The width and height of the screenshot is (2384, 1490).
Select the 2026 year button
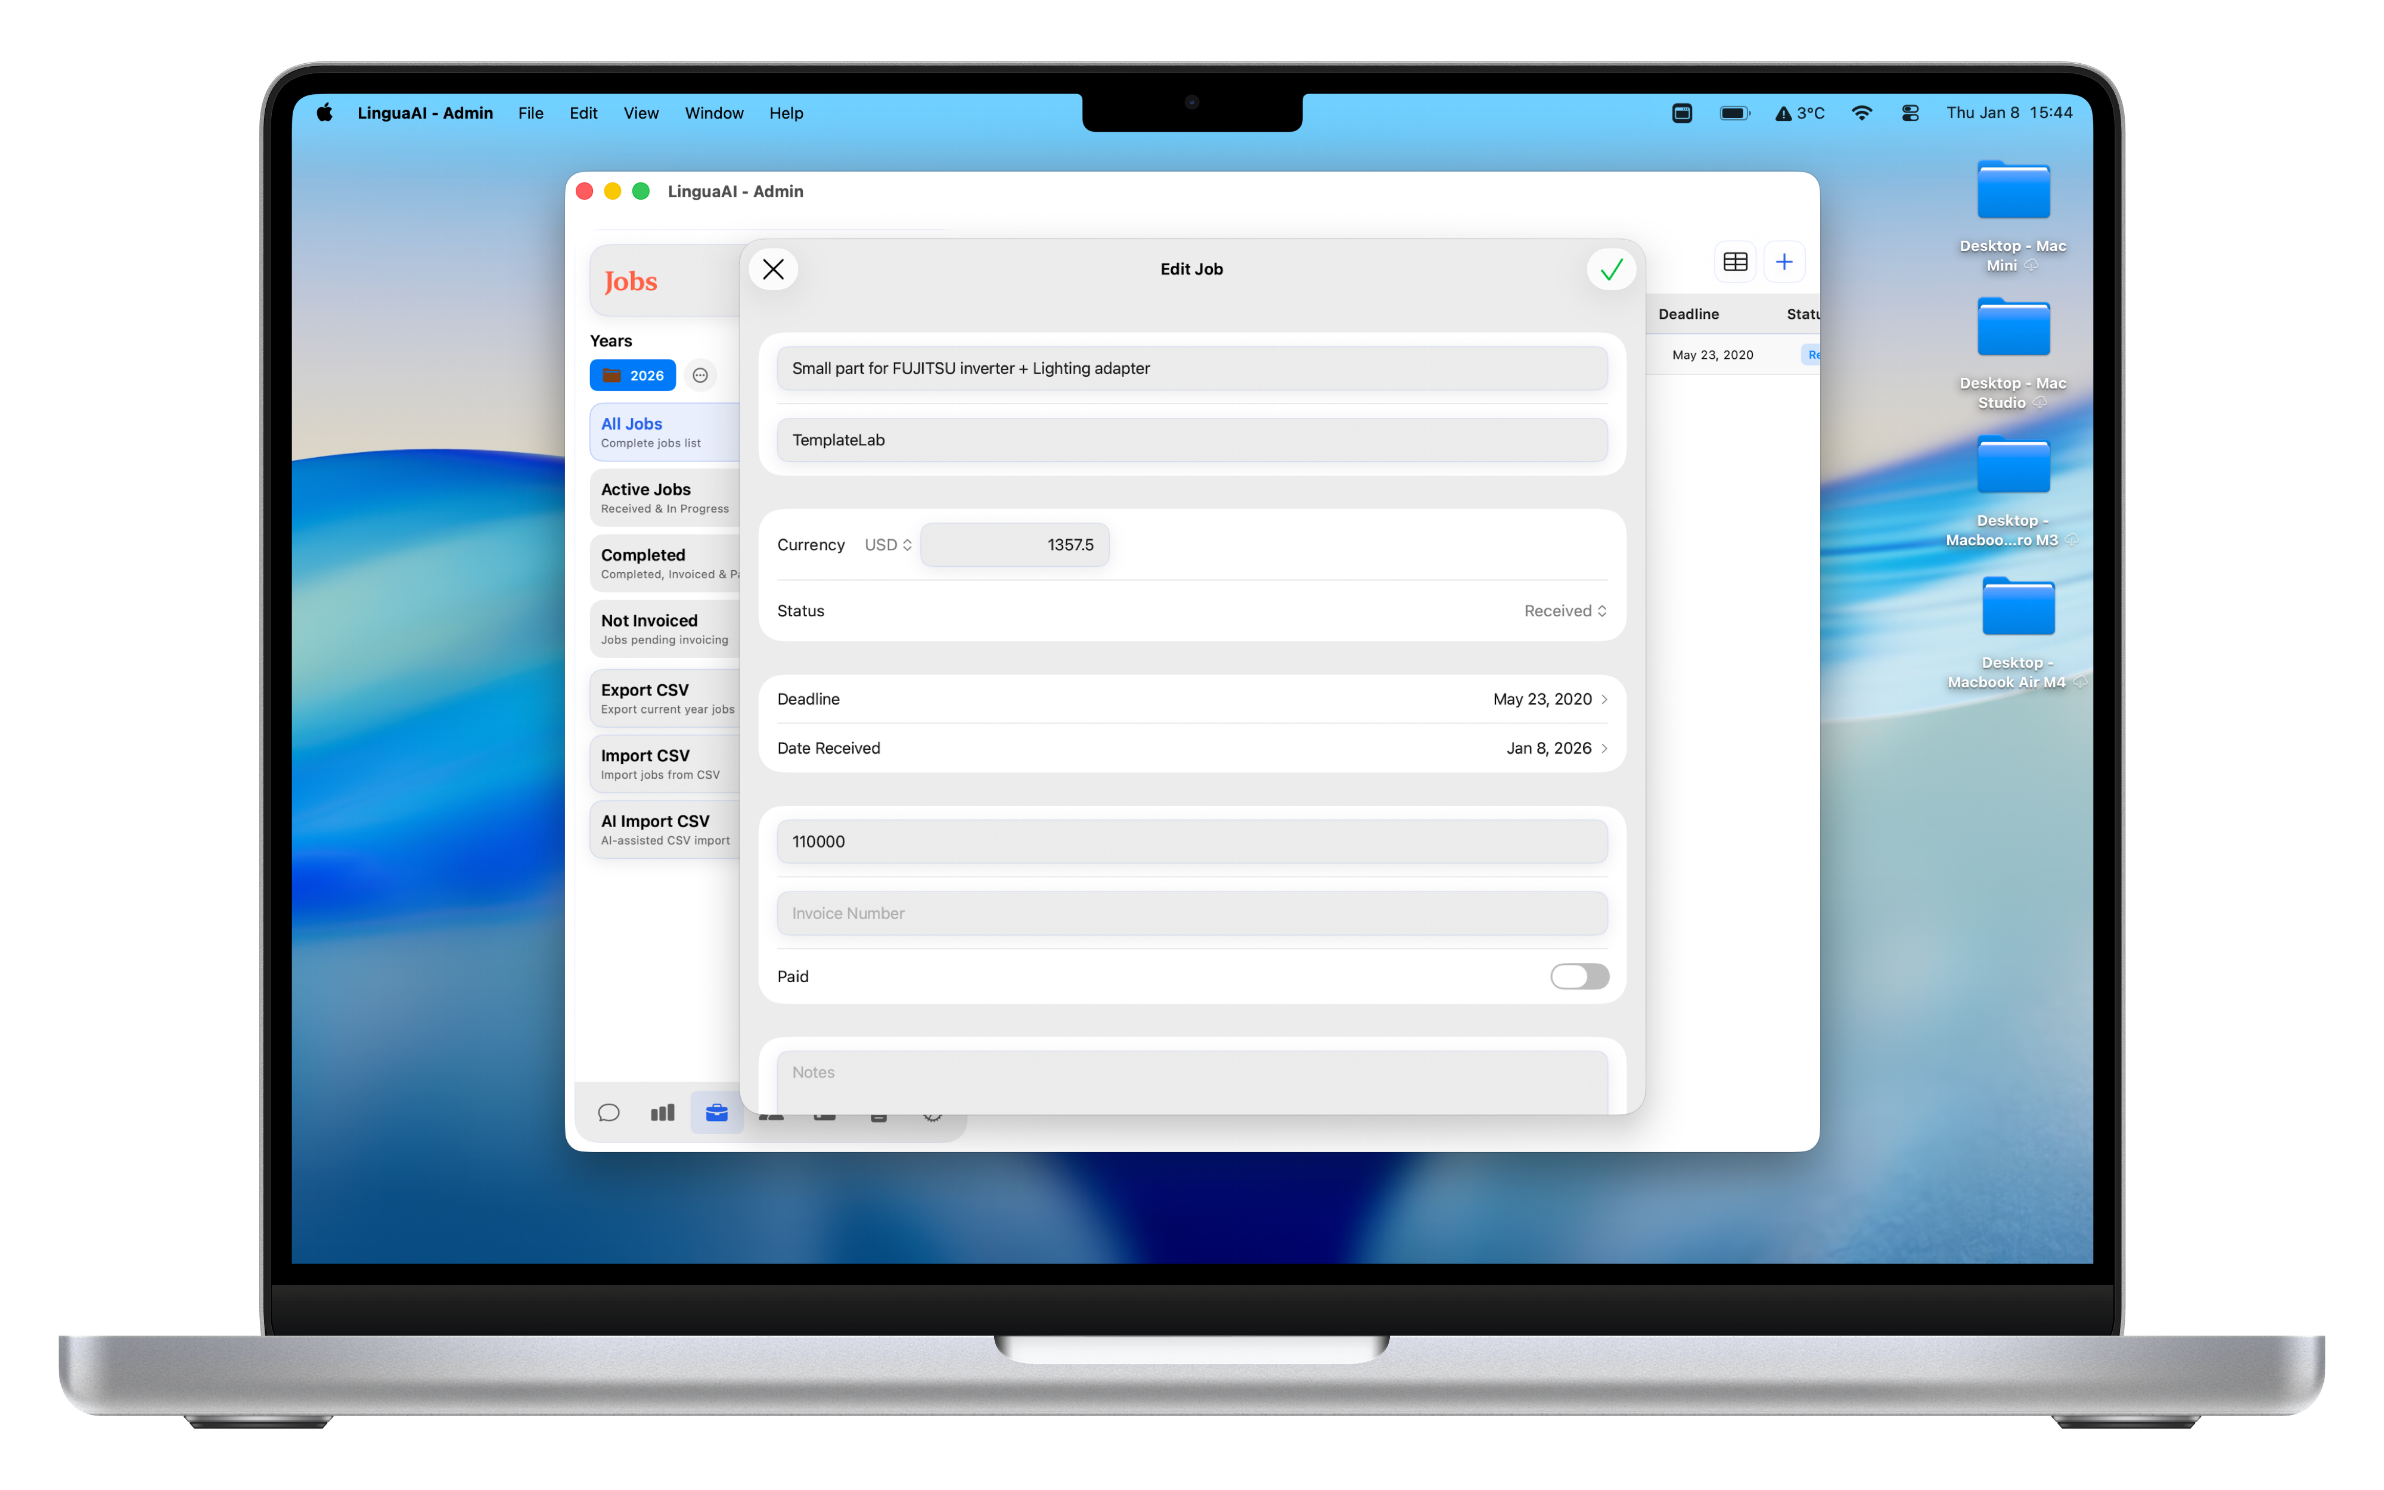[x=634, y=375]
